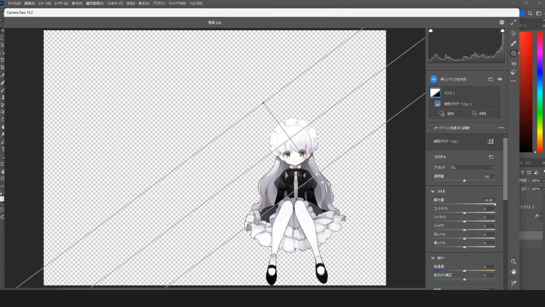This screenshot has height=307, width=545.
Task: Open the preset dropdown set to なし
Action: (x=472, y=168)
